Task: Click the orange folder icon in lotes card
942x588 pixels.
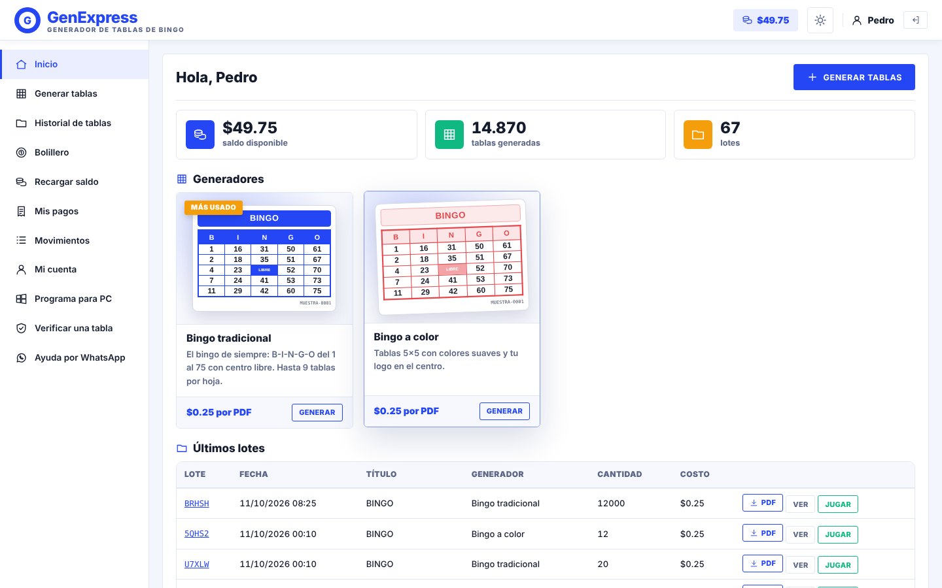Action: [698, 135]
